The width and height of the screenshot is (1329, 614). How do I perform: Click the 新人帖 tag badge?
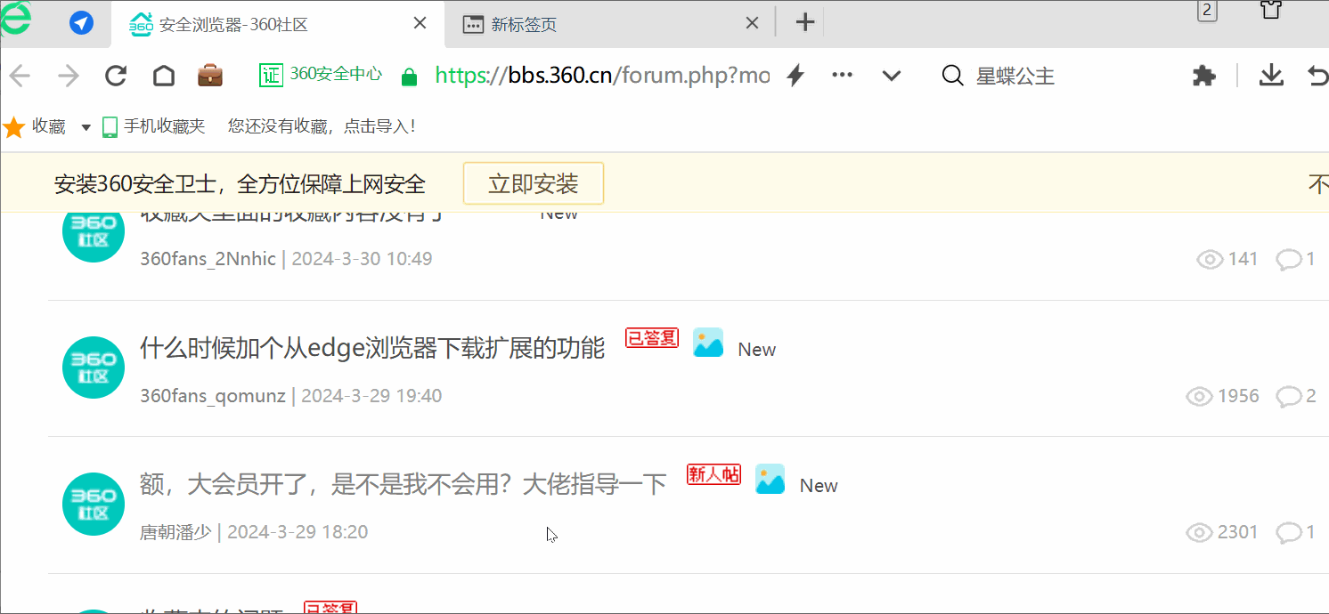713,473
